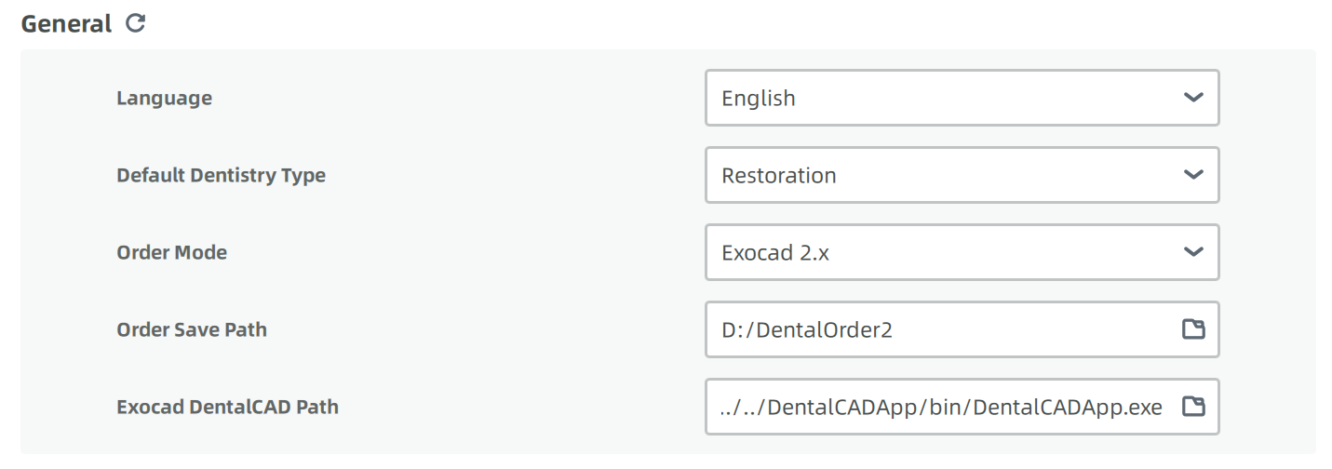Click the Exocad 2.x text value
The width and height of the screenshot is (1332, 469).
[775, 252]
